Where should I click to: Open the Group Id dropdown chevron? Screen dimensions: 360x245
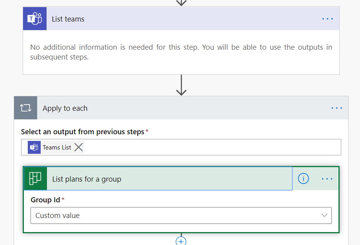(324, 215)
